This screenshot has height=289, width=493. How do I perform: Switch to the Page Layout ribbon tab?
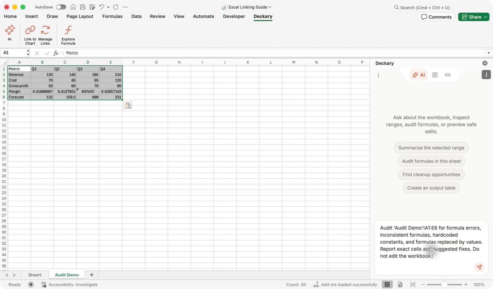[x=80, y=17]
